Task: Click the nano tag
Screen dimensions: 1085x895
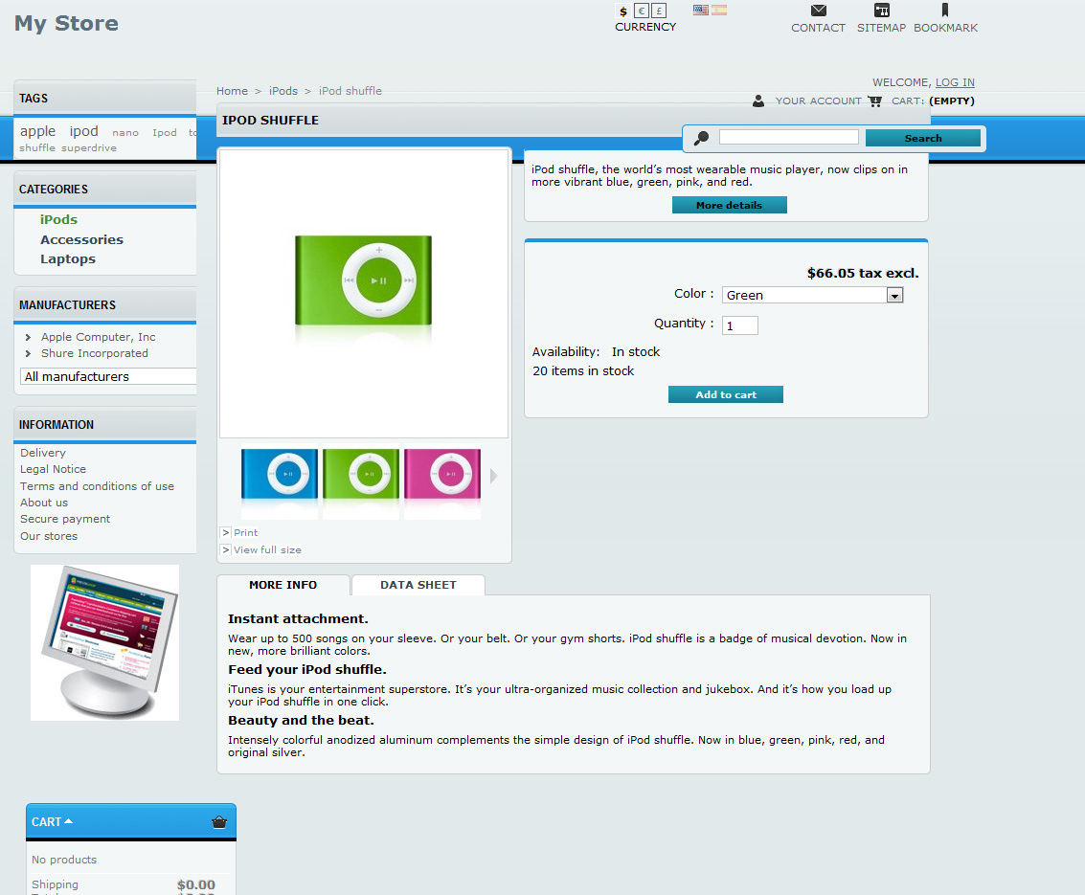Action: coord(125,133)
